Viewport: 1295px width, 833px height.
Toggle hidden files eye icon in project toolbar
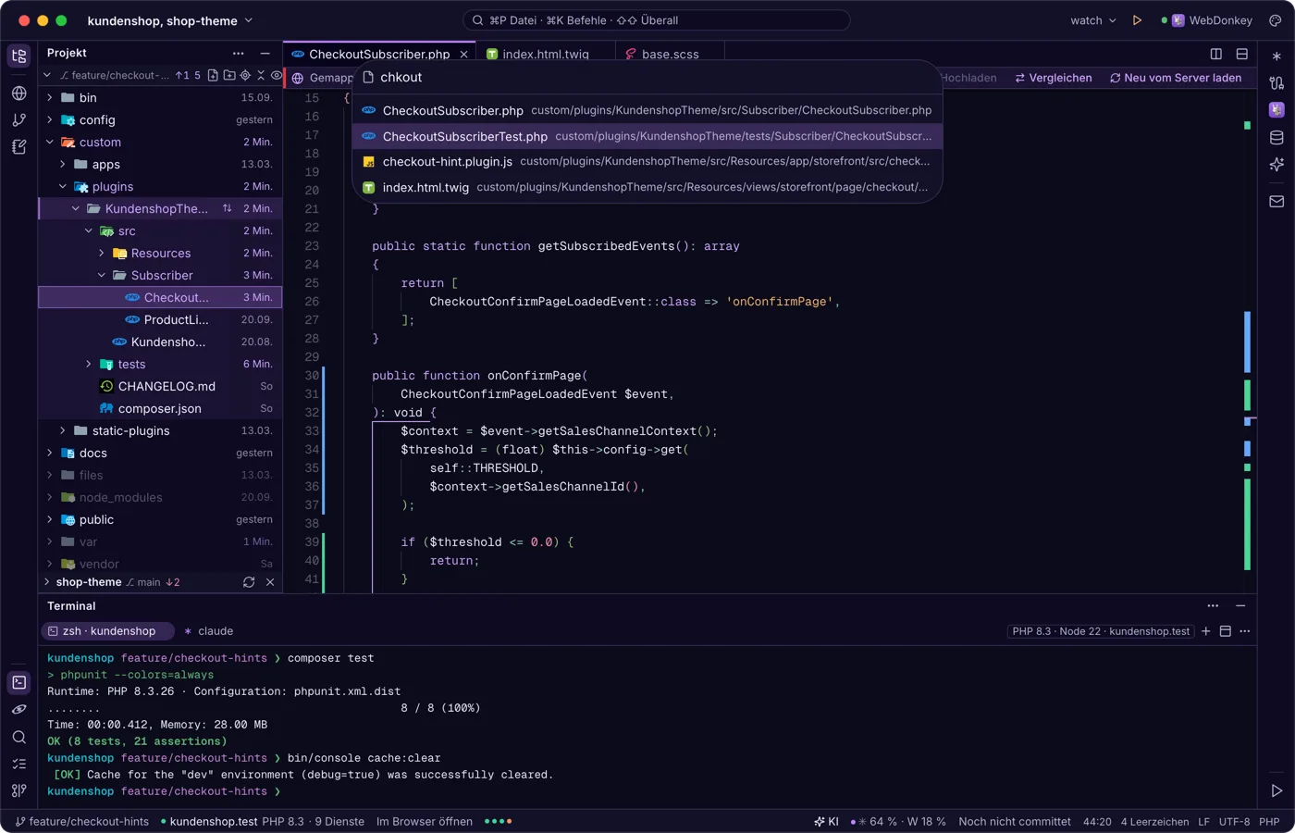276,75
